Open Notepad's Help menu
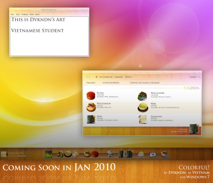This screenshot has width=213, height=183. 37,14
